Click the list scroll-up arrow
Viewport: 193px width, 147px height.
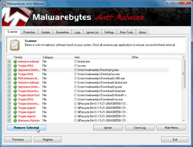pyautogui.click(x=184, y=57)
